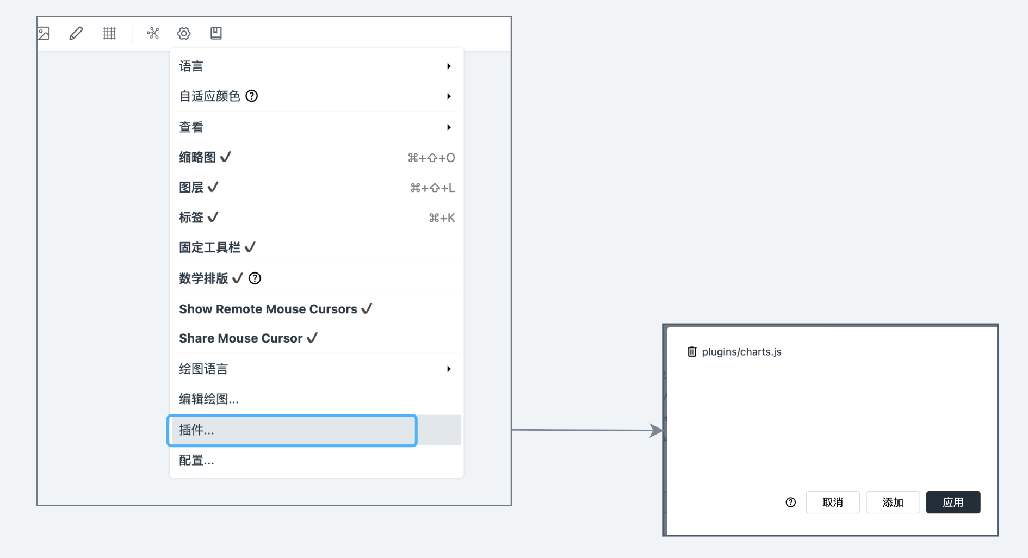Click help icon next to 取消 button
This screenshot has width=1028, height=558.
click(791, 503)
